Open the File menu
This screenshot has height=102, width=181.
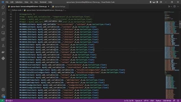(x=7, y=2)
